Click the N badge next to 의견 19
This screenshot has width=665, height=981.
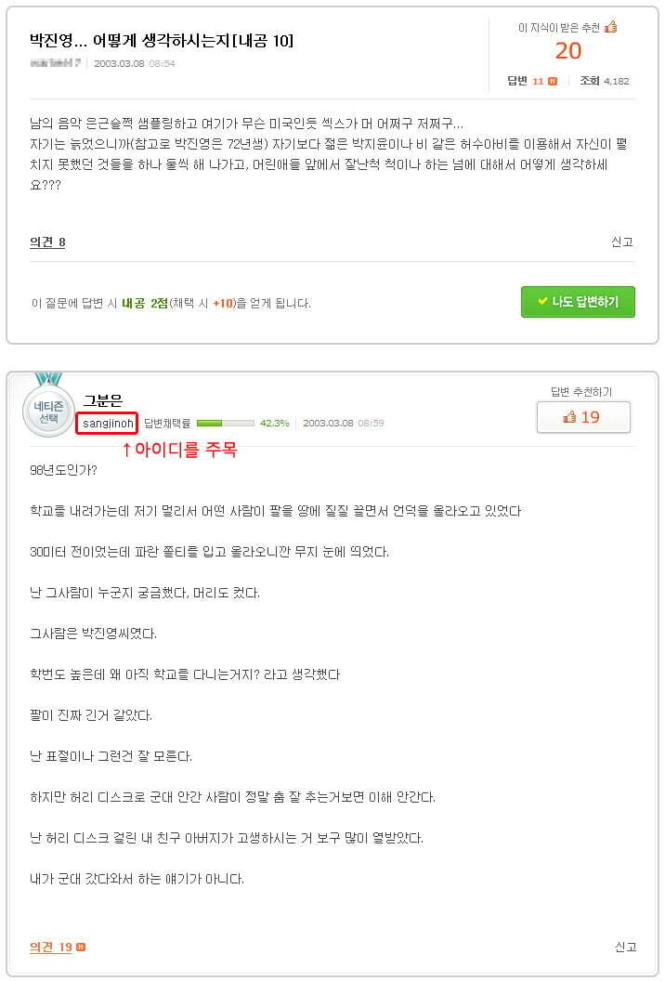point(81,948)
